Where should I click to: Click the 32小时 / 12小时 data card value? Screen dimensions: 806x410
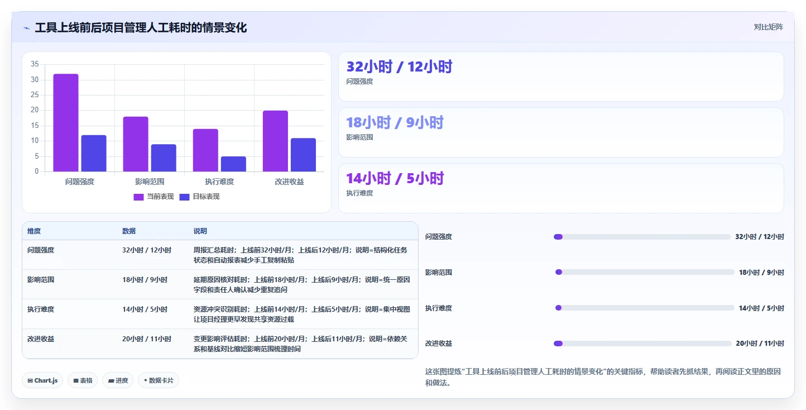[x=399, y=66]
